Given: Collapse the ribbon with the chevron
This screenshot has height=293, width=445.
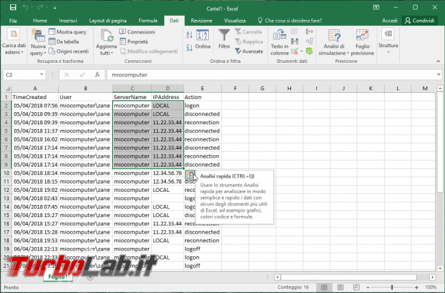Looking at the screenshot, I should coord(438,61).
